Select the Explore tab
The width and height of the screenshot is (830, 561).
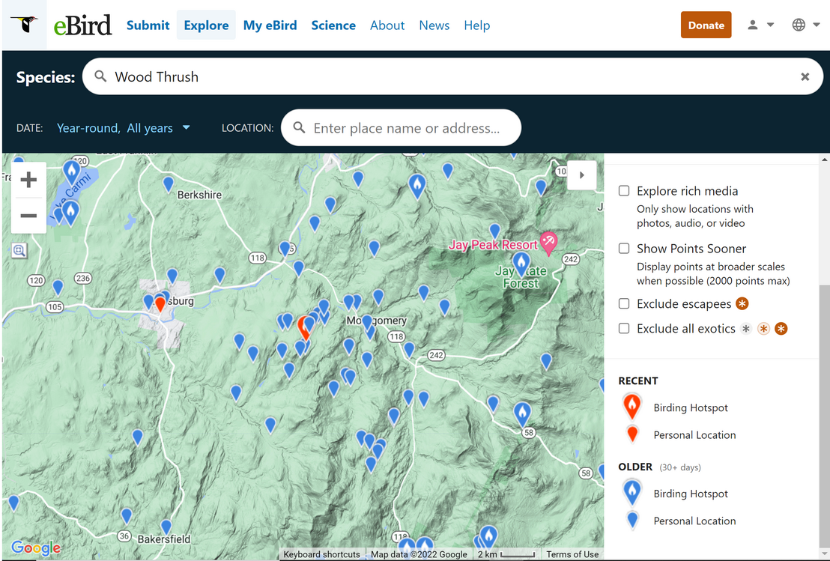tap(206, 25)
